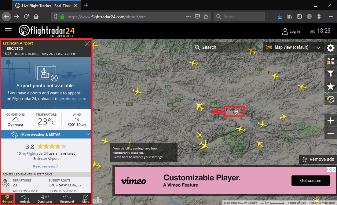The width and height of the screenshot is (337, 205).
Task: Close the Erzincan Airport panel
Action: click(87, 44)
